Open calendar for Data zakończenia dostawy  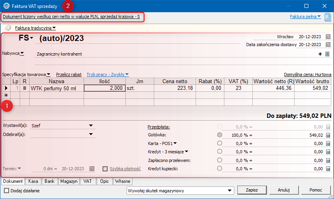tap(328, 45)
